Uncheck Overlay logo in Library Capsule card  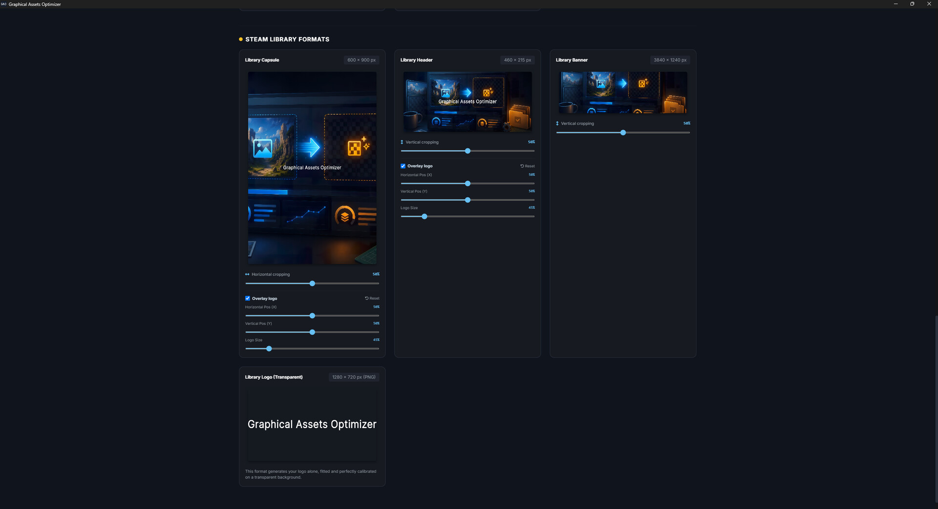click(x=247, y=298)
